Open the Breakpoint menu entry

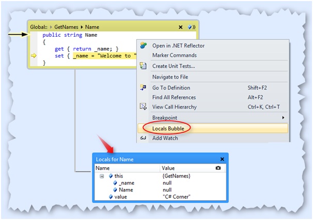213,118
